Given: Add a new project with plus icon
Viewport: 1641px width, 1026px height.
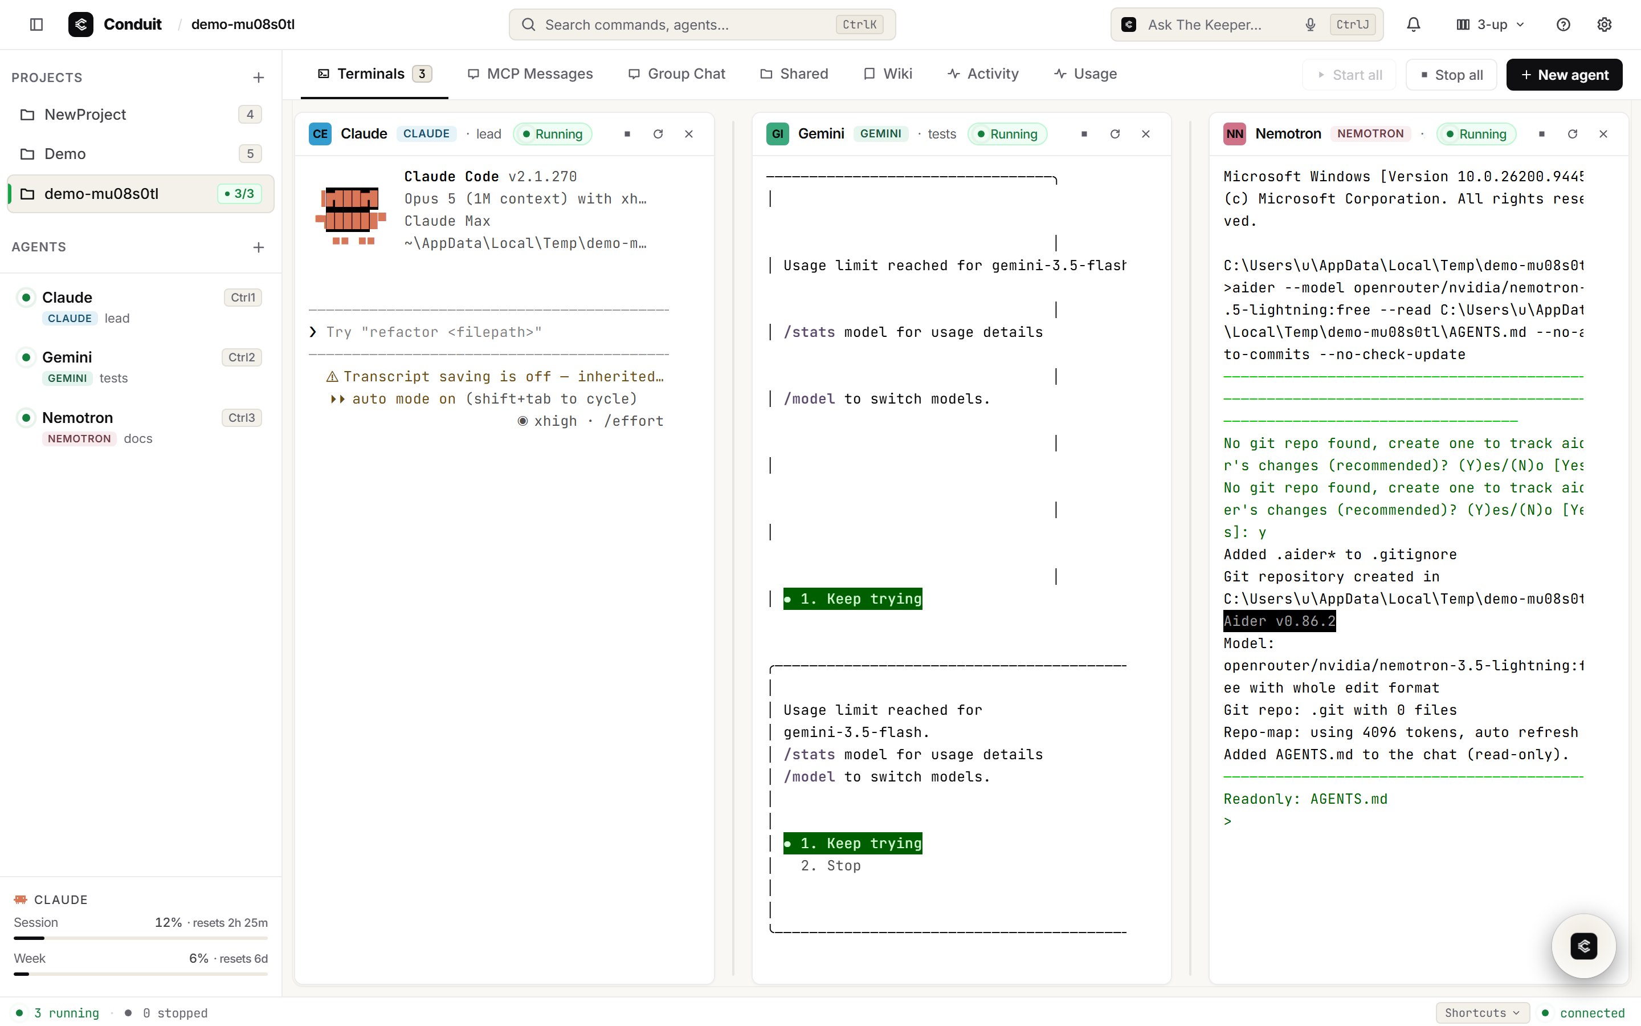Looking at the screenshot, I should tap(258, 78).
